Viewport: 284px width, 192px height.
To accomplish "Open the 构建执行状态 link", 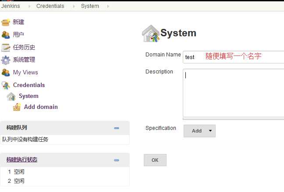I will (x=22, y=160).
